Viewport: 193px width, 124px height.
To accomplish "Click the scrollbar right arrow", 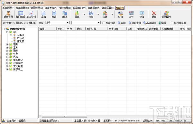I will 189,116.
